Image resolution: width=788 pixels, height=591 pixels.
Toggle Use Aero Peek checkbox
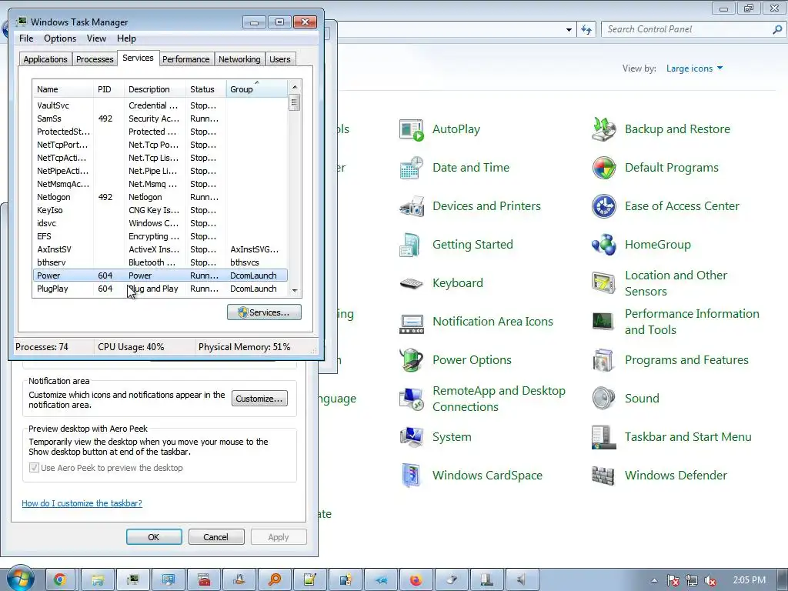click(34, 468)
